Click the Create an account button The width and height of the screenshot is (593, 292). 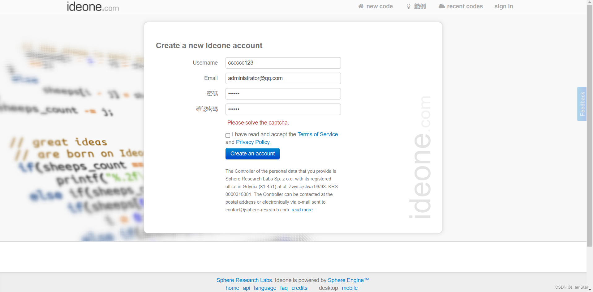tap(252, 154)
